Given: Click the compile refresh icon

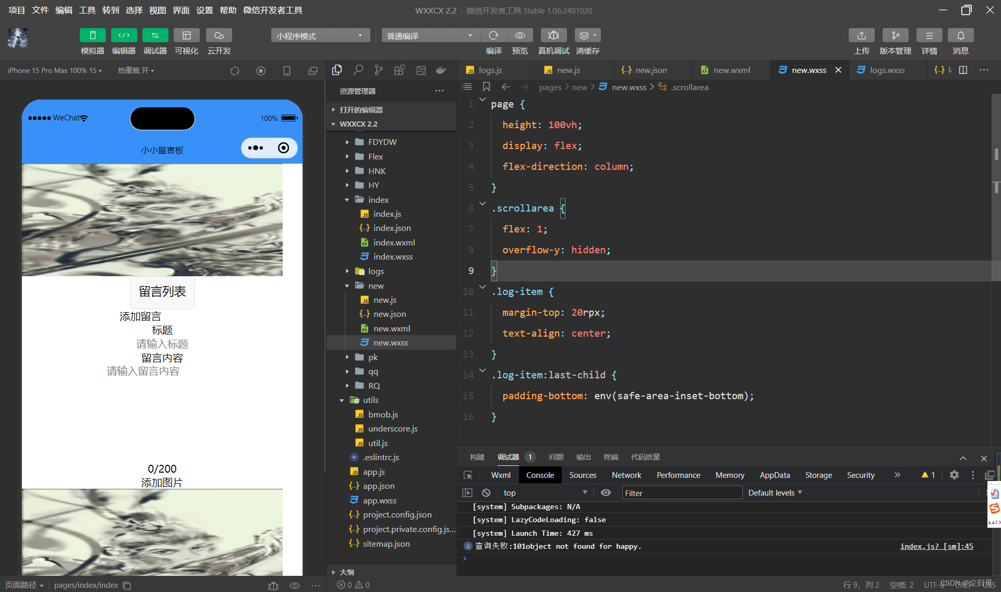Looking at the screenshot, I should click(x=493, y=35).
